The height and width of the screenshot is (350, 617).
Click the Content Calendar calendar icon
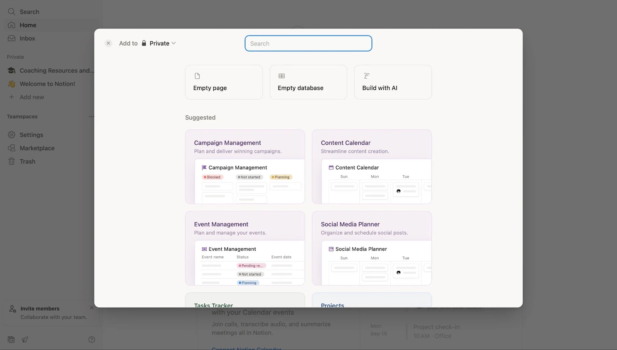pos(331,167)
